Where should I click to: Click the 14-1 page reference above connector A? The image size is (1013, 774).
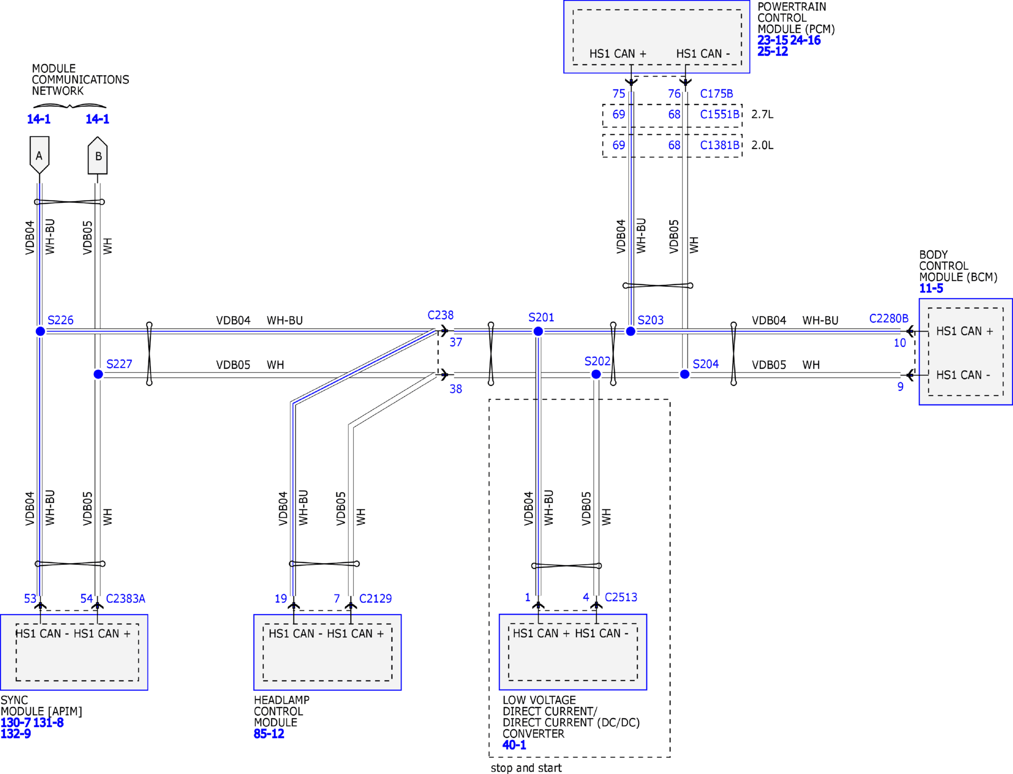tap(39, 119)
